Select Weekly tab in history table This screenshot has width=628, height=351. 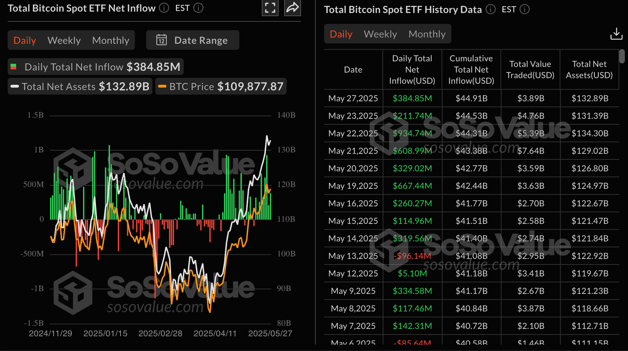[380, 34]
